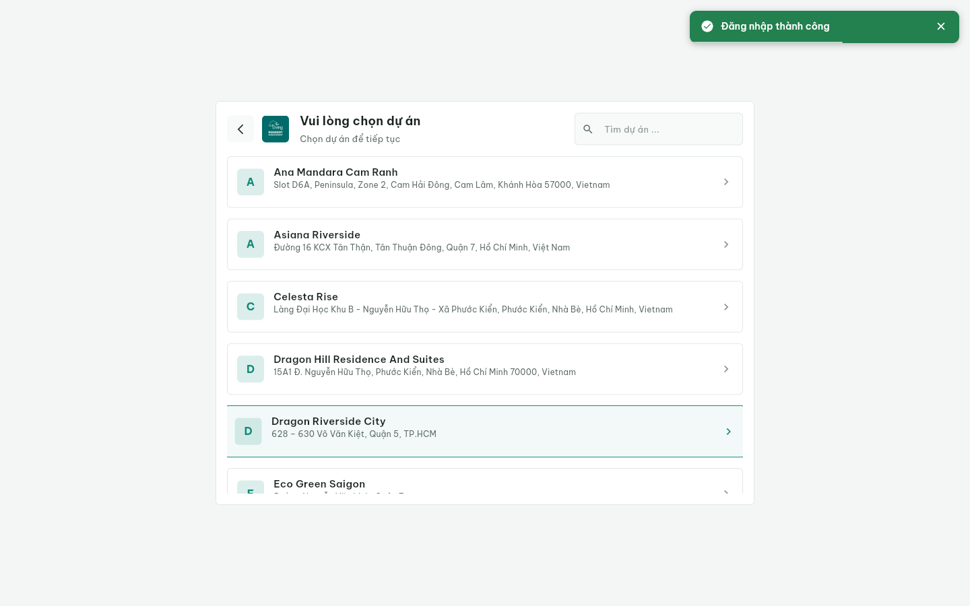Click the back arrow button
The height and width of the screenshot is (606, 970).
240,129
